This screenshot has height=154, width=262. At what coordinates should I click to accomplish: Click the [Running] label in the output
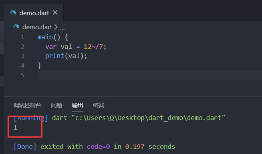click(x=31, y=118)
